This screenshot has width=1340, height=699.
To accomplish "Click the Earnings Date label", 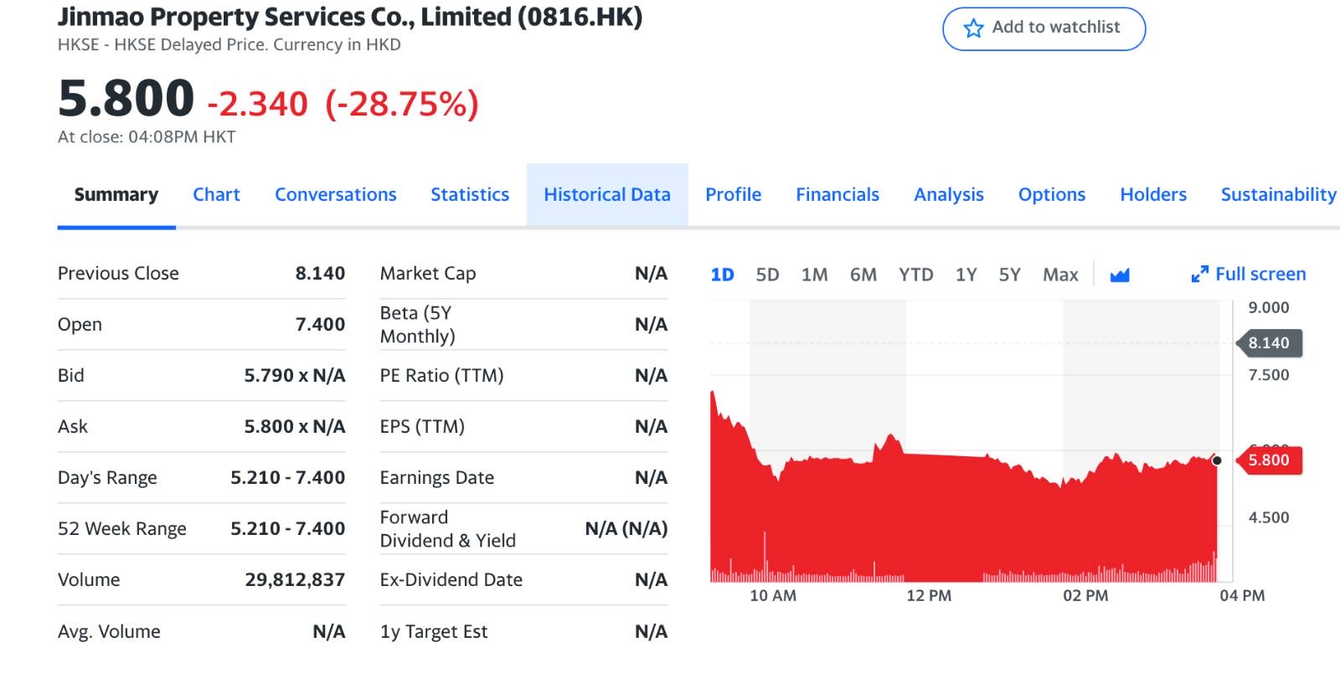I will coord(437,478).
